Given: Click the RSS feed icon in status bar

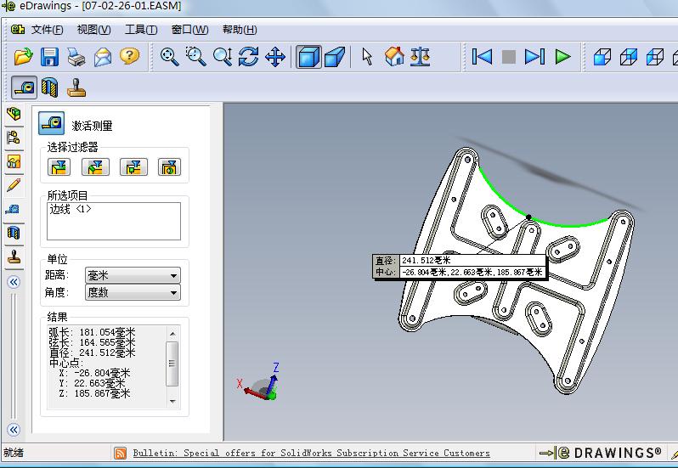Looking at the screenshot, I should point(120,453).
